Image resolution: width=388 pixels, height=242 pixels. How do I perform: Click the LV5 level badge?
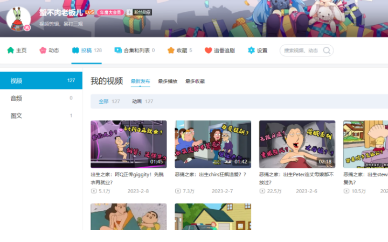(89, 12)
